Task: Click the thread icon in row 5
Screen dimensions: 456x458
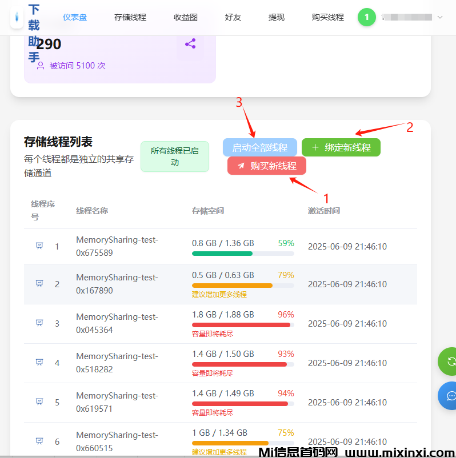Action: (39, 402)
